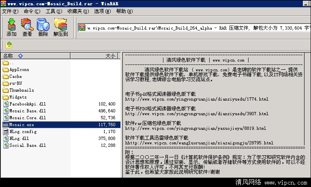Open the Favorites (收藏夹) menu
Viewport: 311px width, 187px height.
tap(78, 11)
